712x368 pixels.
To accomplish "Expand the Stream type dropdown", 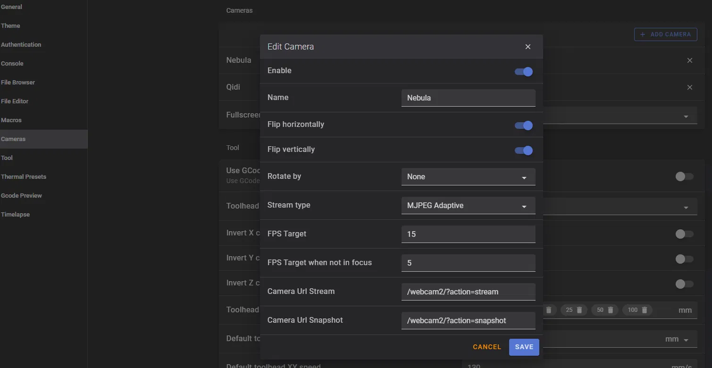I will click(468, 206).
